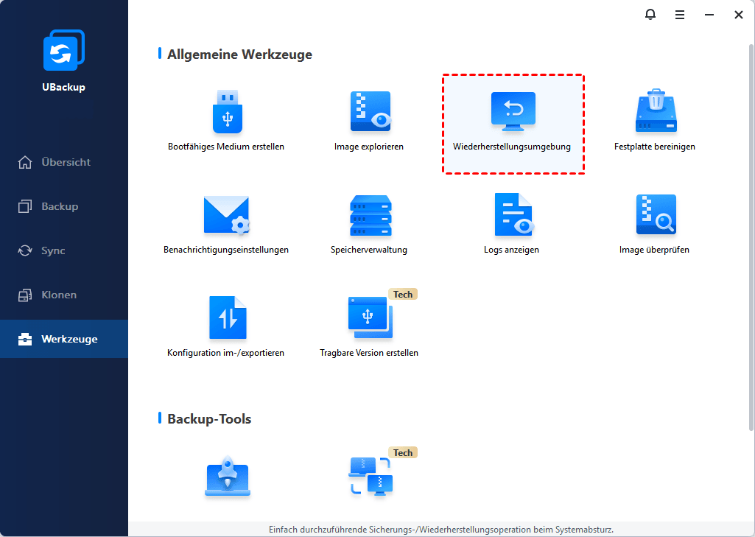755x537 pixels.
Task: Go to Übersicht in sidebar
Action: click(x=64, y=162)
